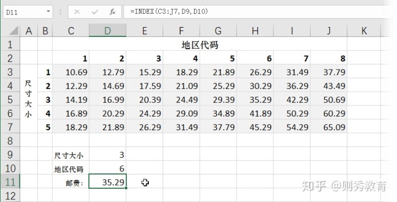Click result cell D11 showing 35.29

[x=108, y=182]
